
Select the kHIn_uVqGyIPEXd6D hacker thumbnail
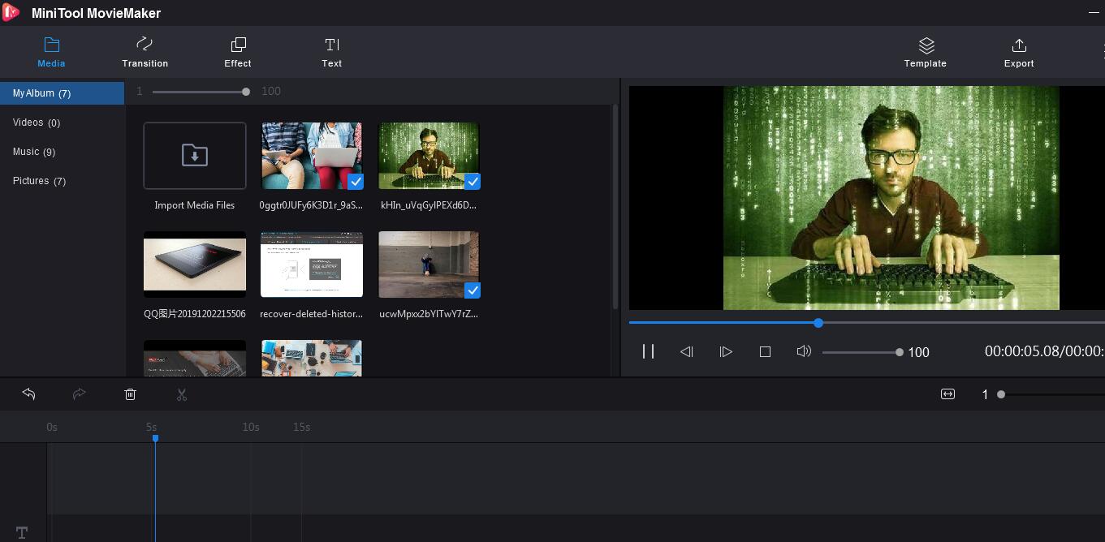pos(429,156)
